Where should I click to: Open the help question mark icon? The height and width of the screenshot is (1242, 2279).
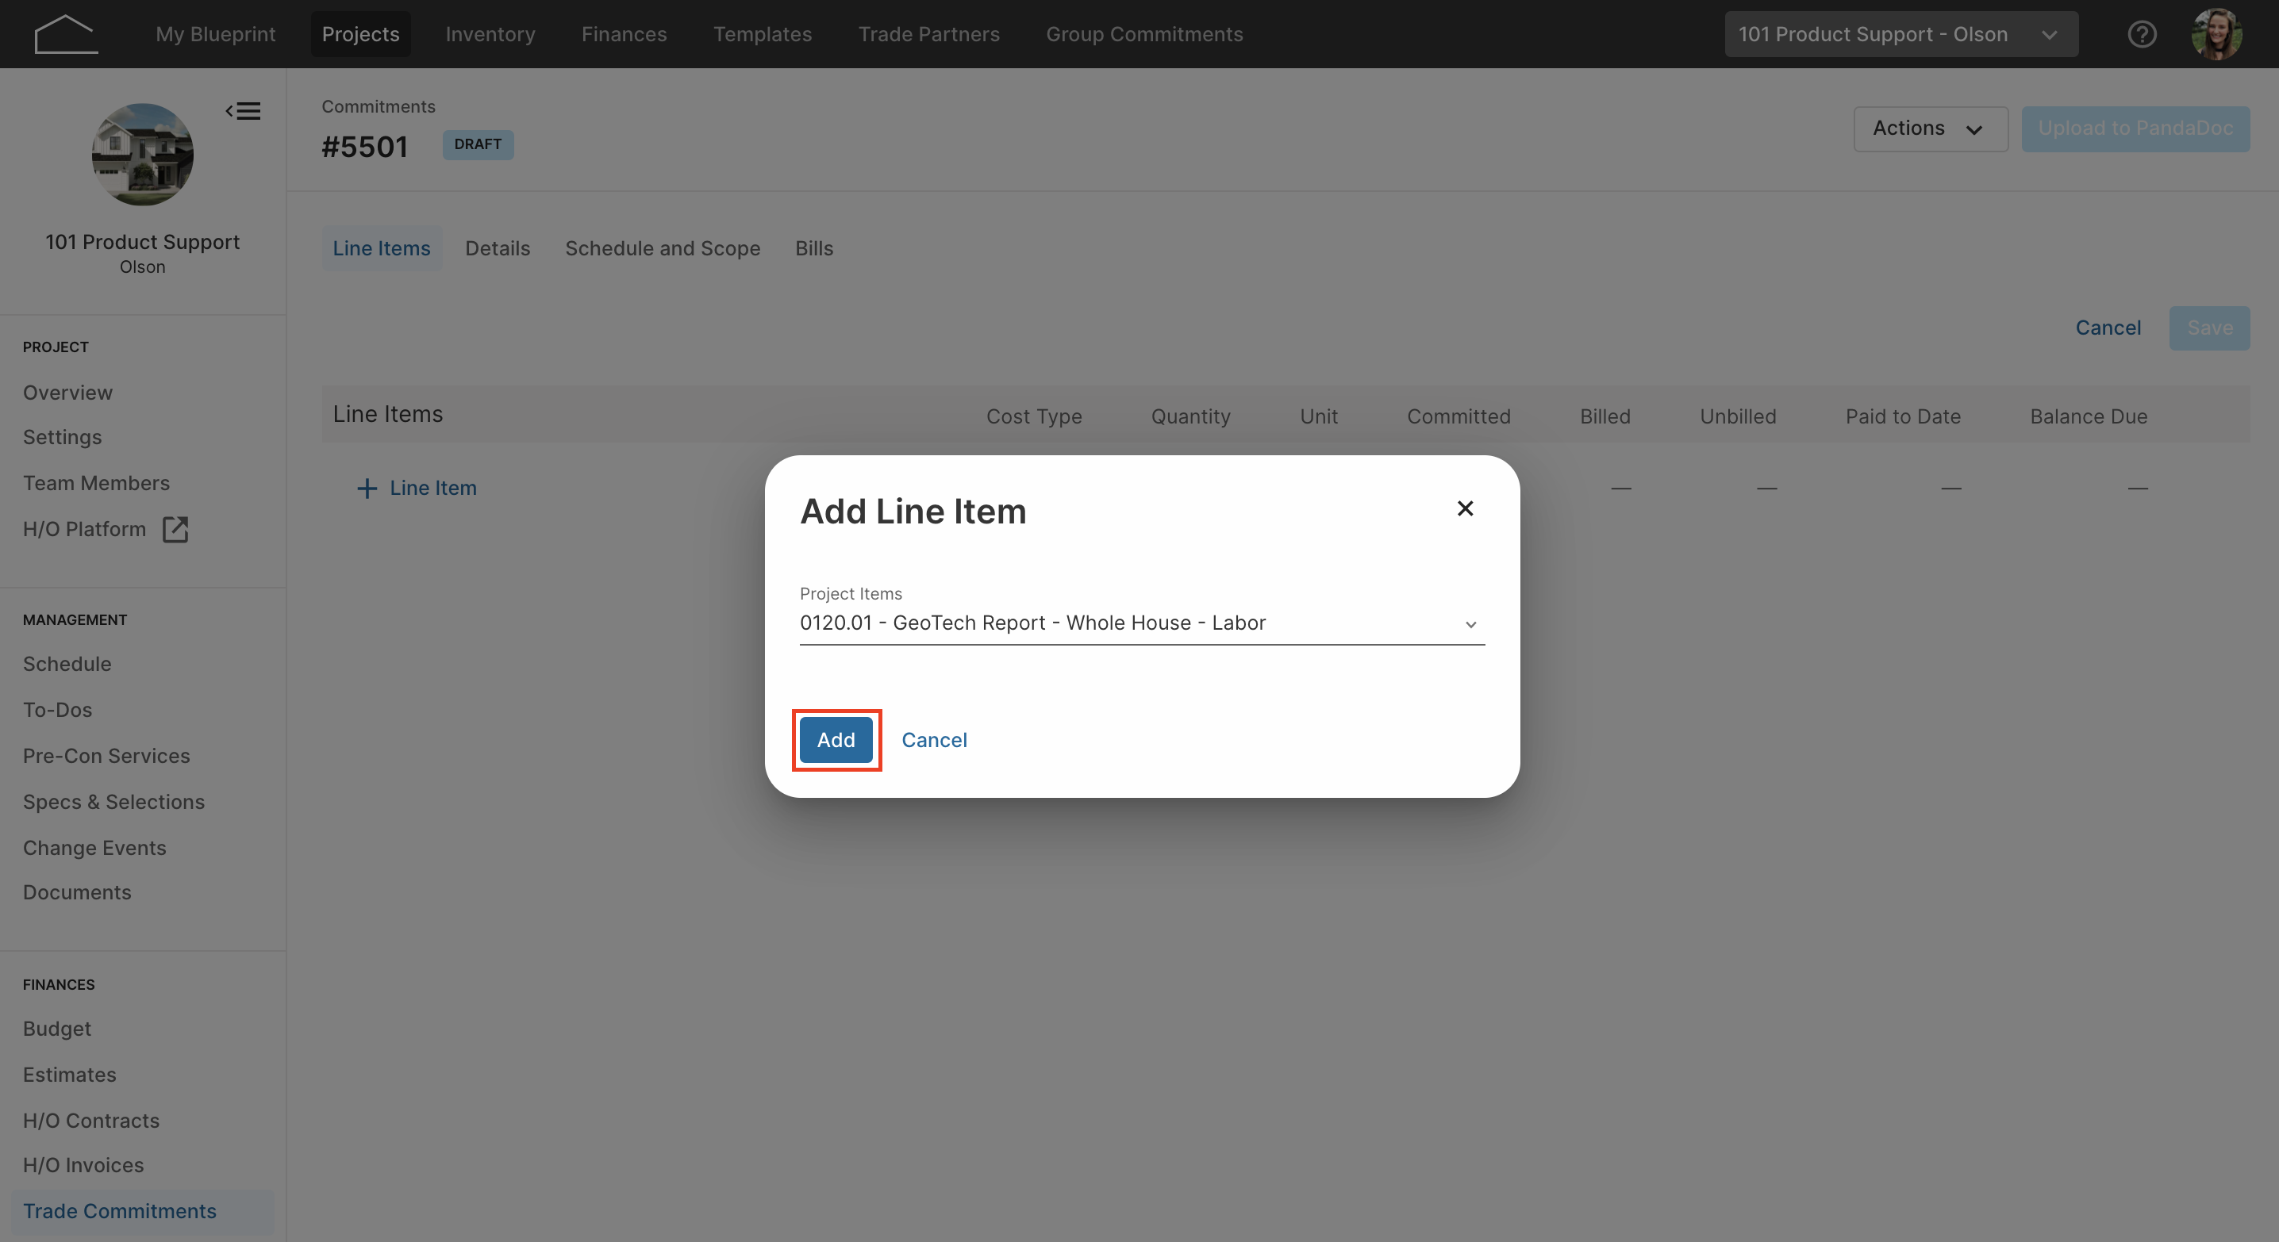point(2142,34)
